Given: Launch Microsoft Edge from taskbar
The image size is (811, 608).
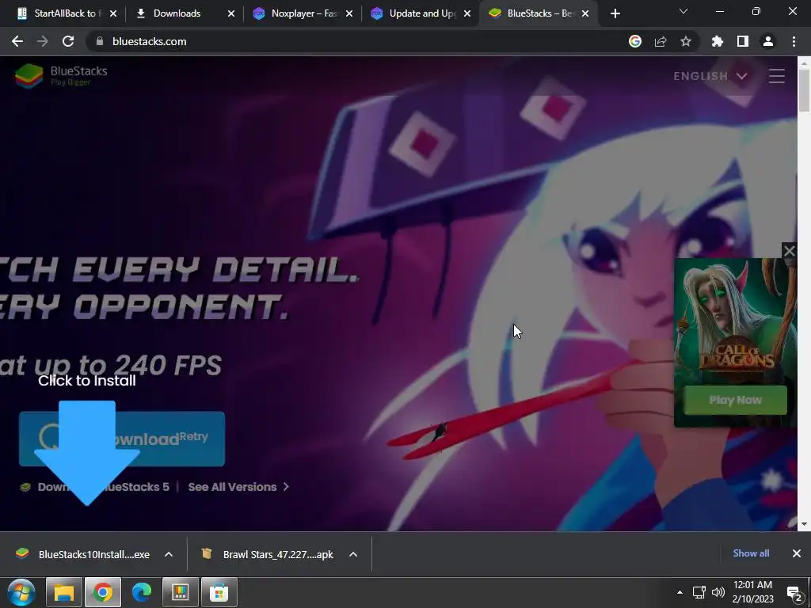Looking at the screenshot, I should (141, 592).
